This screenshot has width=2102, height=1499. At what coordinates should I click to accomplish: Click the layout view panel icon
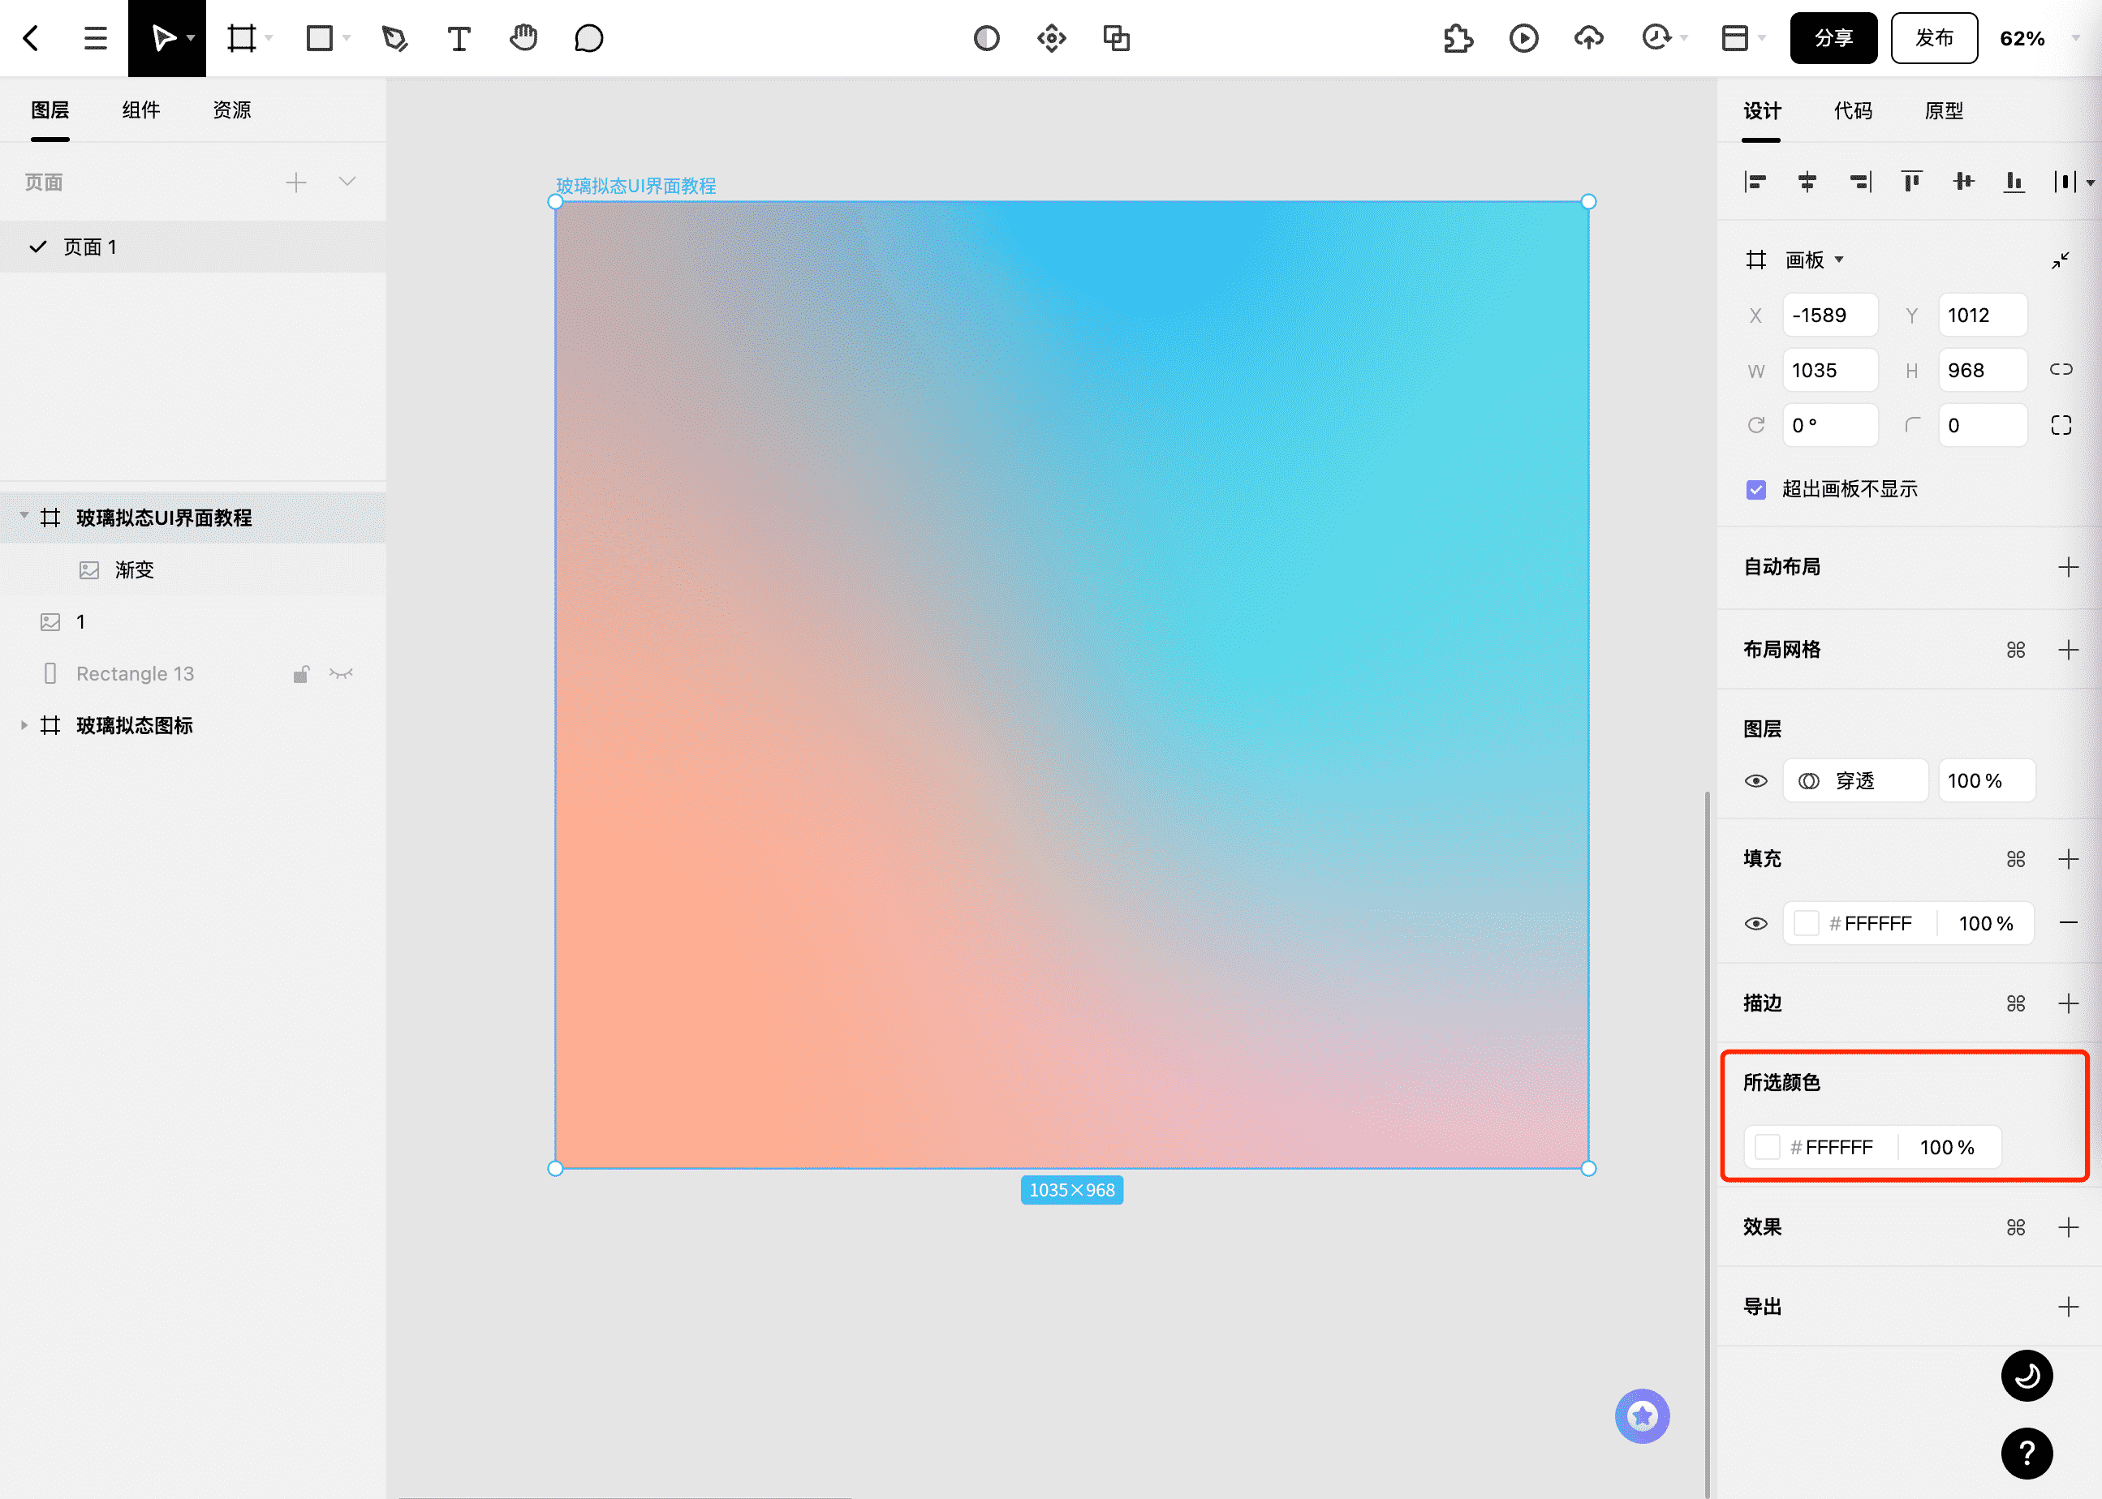click(1734, 38)
